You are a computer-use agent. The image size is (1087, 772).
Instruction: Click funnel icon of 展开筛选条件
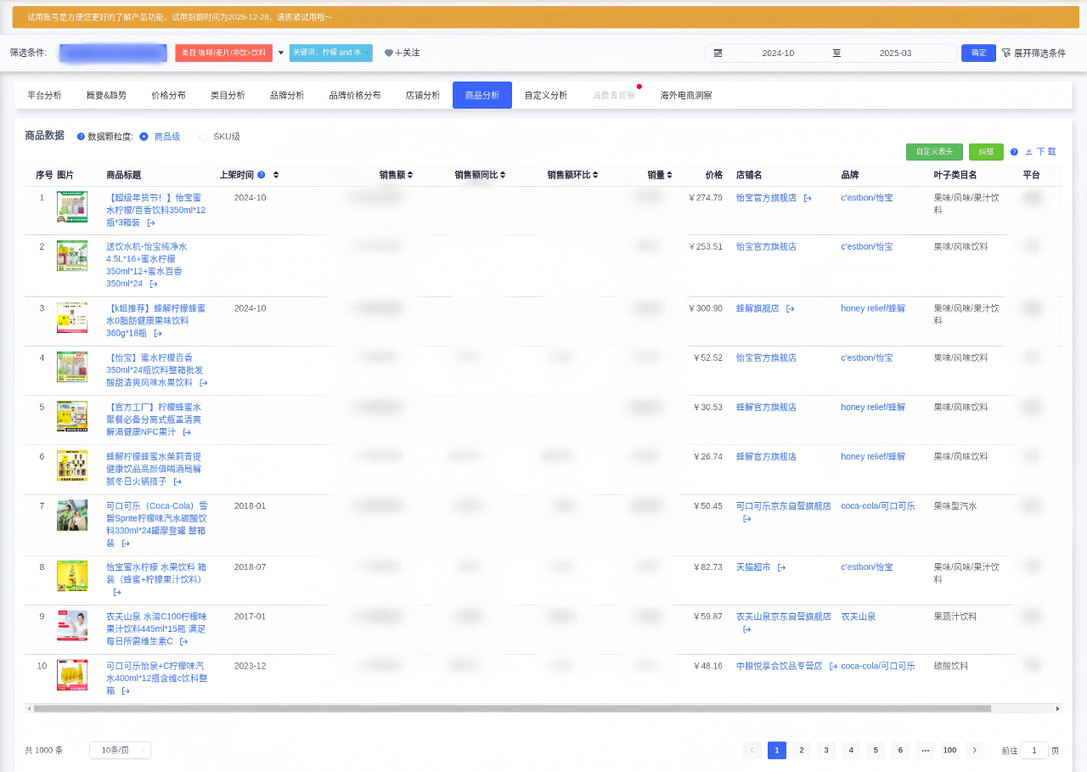click(x=1006, y=53)
